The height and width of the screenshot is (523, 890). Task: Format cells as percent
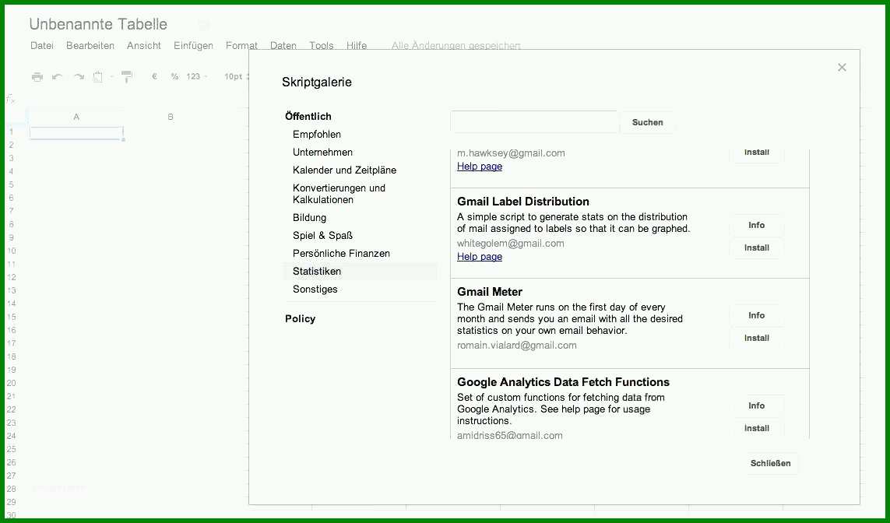click(x=174, y=76)
